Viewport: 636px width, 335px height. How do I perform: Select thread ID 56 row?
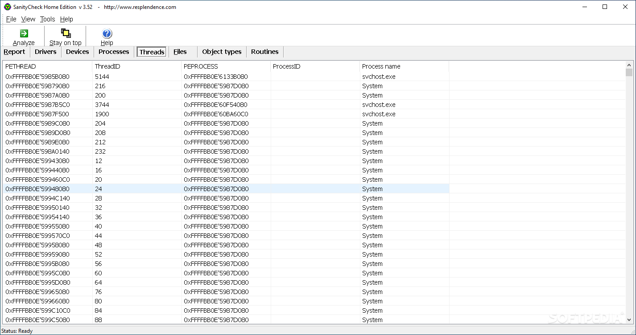(x=226, y=264)
